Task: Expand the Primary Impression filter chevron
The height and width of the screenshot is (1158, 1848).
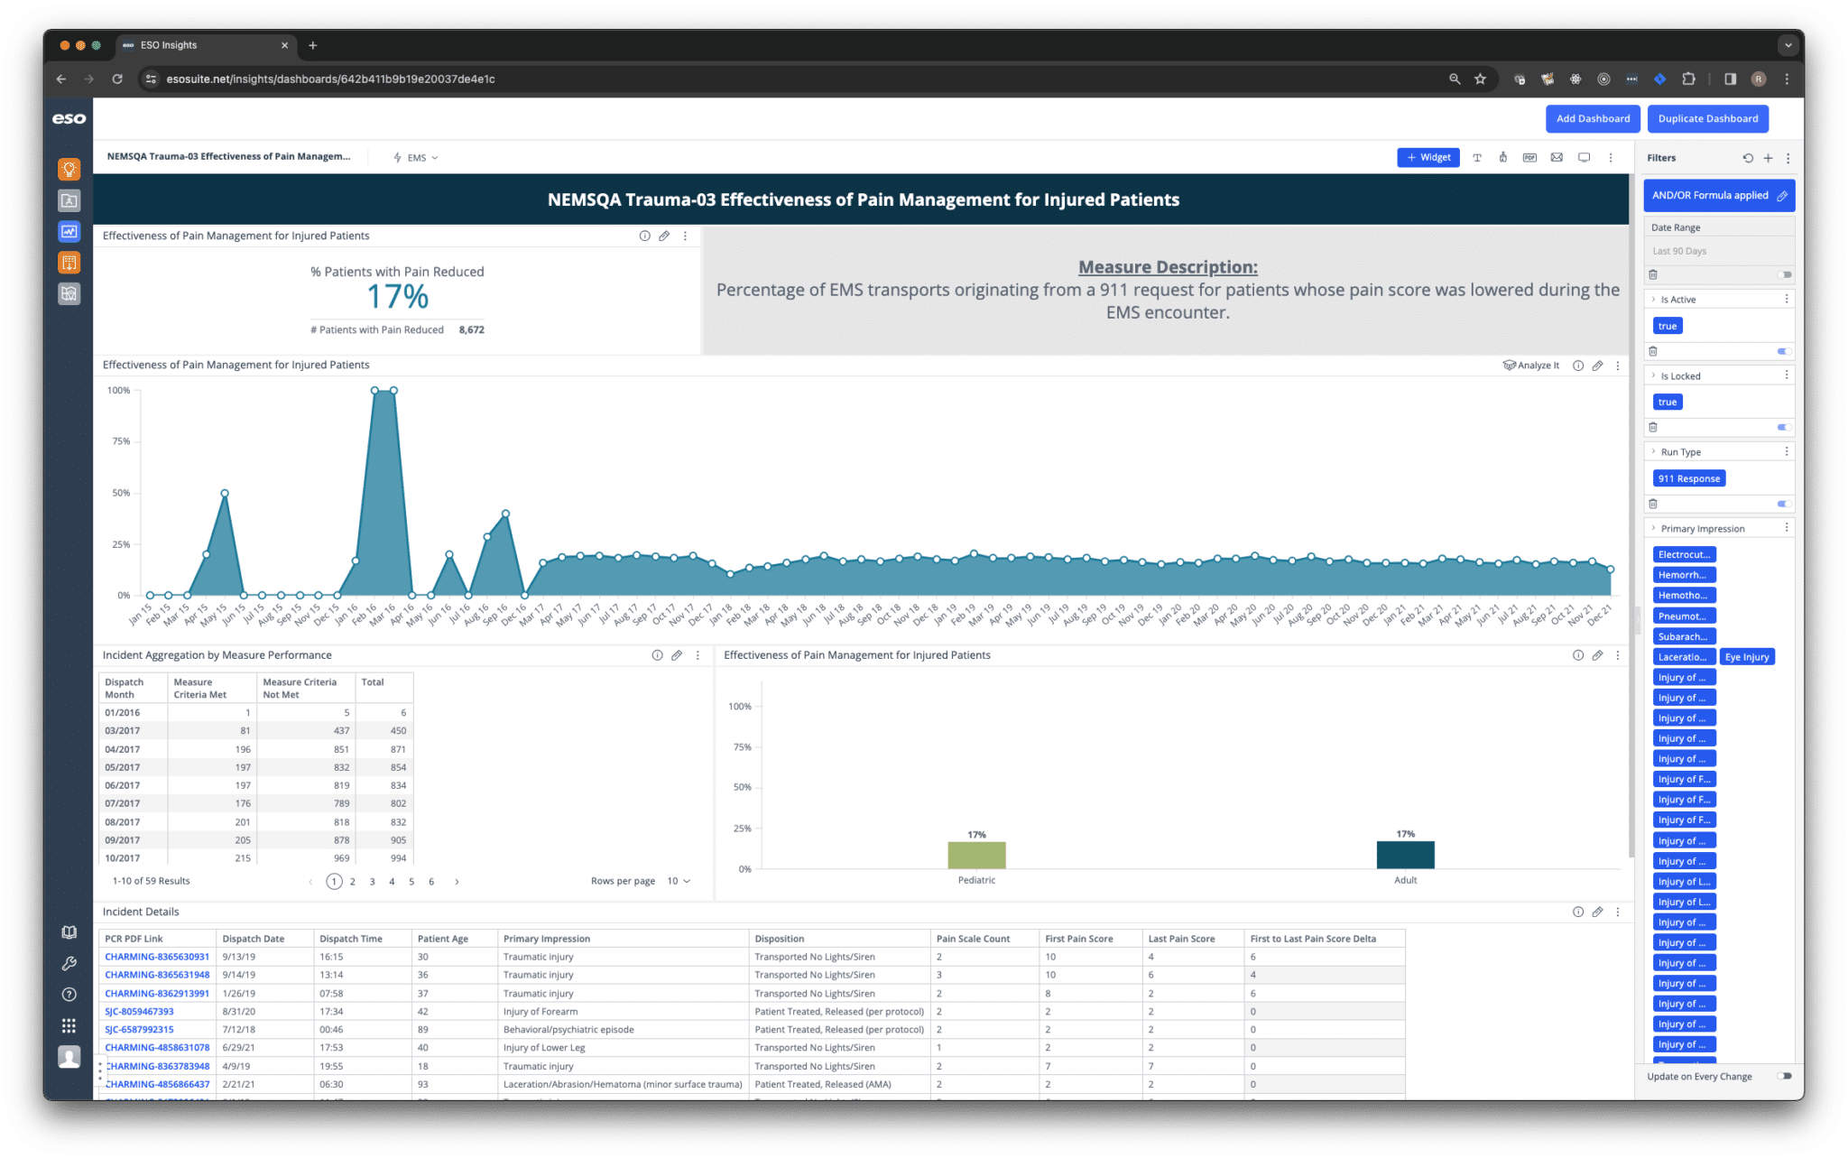Action: (1653, 528)
